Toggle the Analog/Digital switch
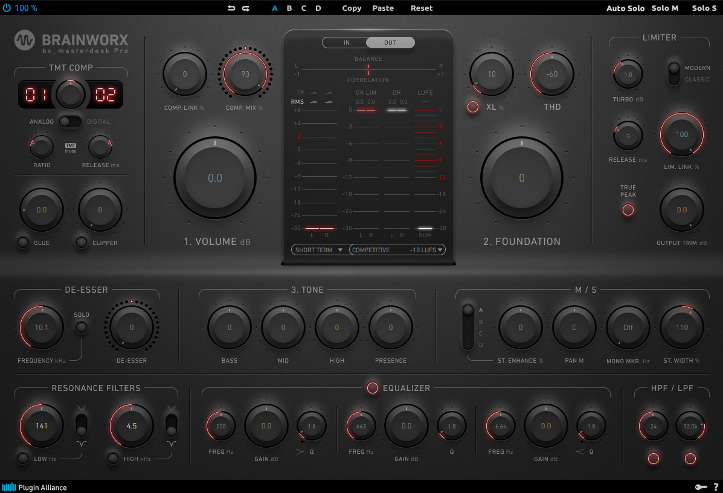This screenshot has width=723, height=493. pyautogui.click(x=70, y=122)
